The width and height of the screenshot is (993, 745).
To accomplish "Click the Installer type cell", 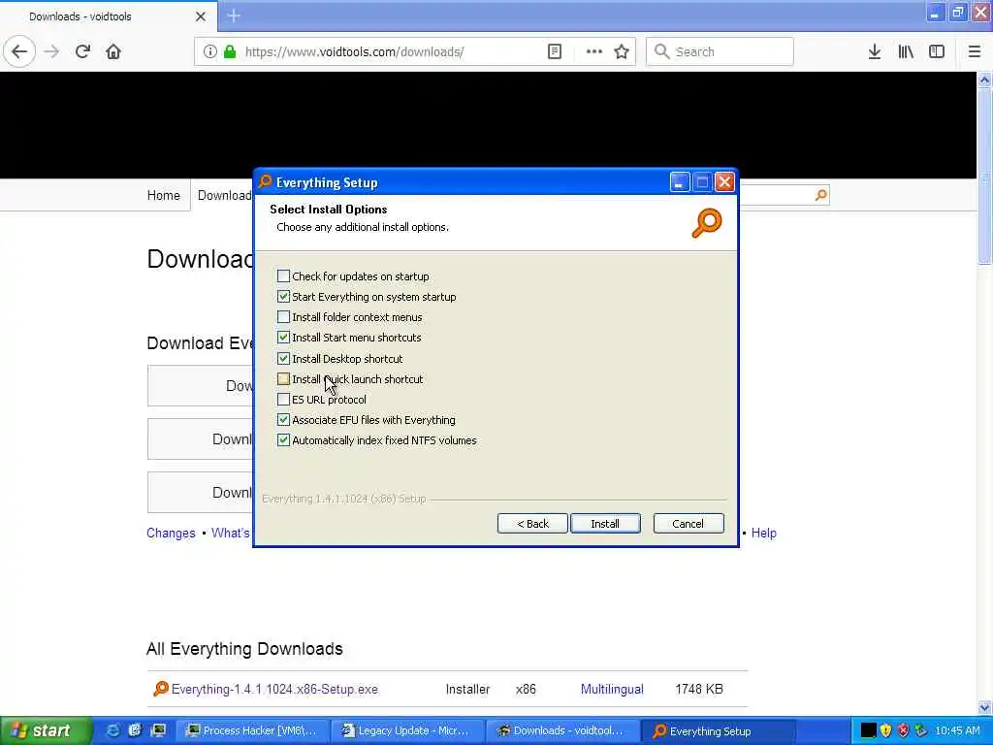I will click(x=467, y=690).
